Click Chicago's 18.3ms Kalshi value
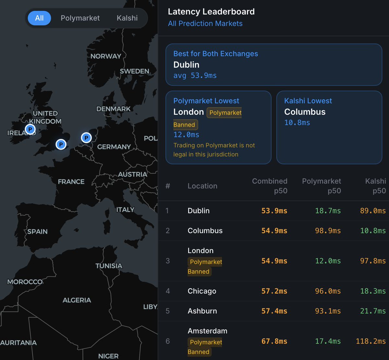Image resolution: width=389 pixels, height=360 pixels. [373, 291]
